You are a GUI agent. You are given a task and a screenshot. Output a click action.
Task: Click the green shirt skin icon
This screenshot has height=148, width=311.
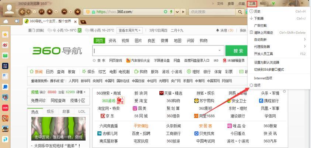[x=273, y=3]
